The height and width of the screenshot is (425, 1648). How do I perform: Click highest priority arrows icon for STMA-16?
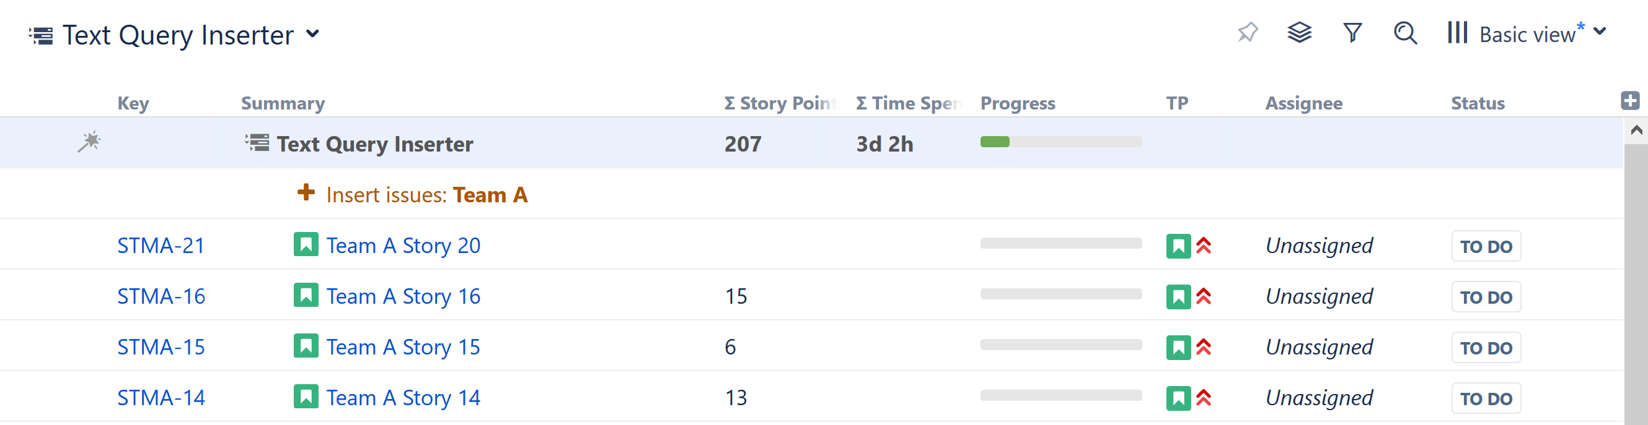tap(1204, 297)
